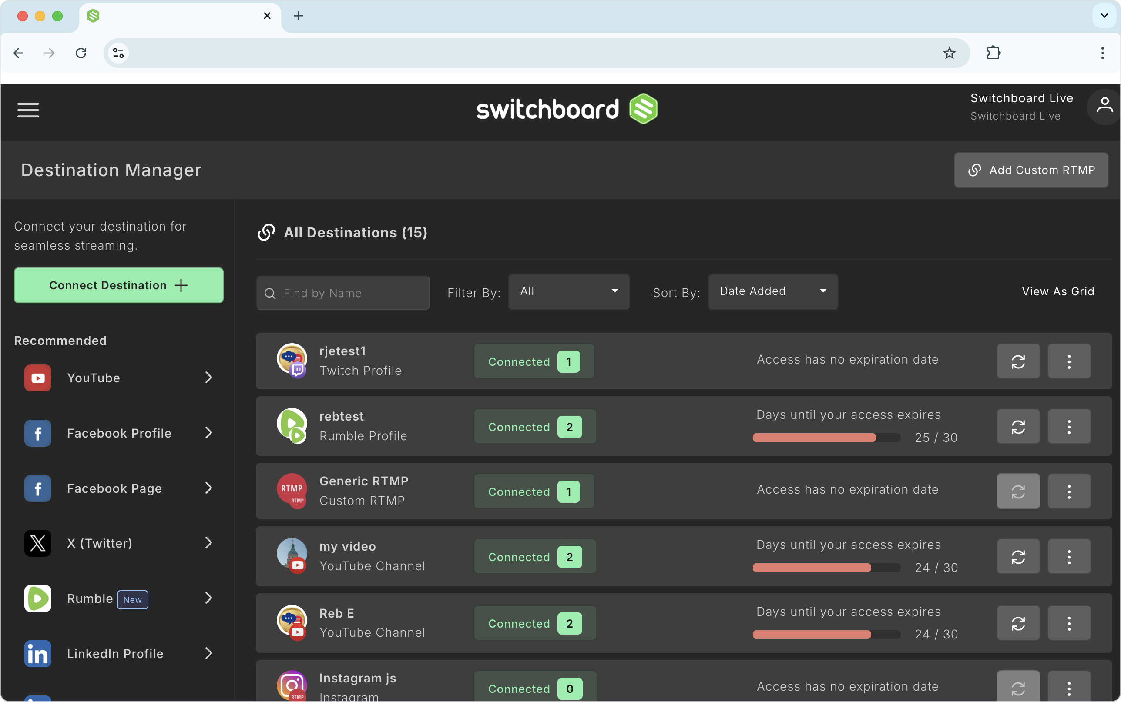Click the New badge beside Rumble
Screen dimensions: 1121x702
pos(132,599)
